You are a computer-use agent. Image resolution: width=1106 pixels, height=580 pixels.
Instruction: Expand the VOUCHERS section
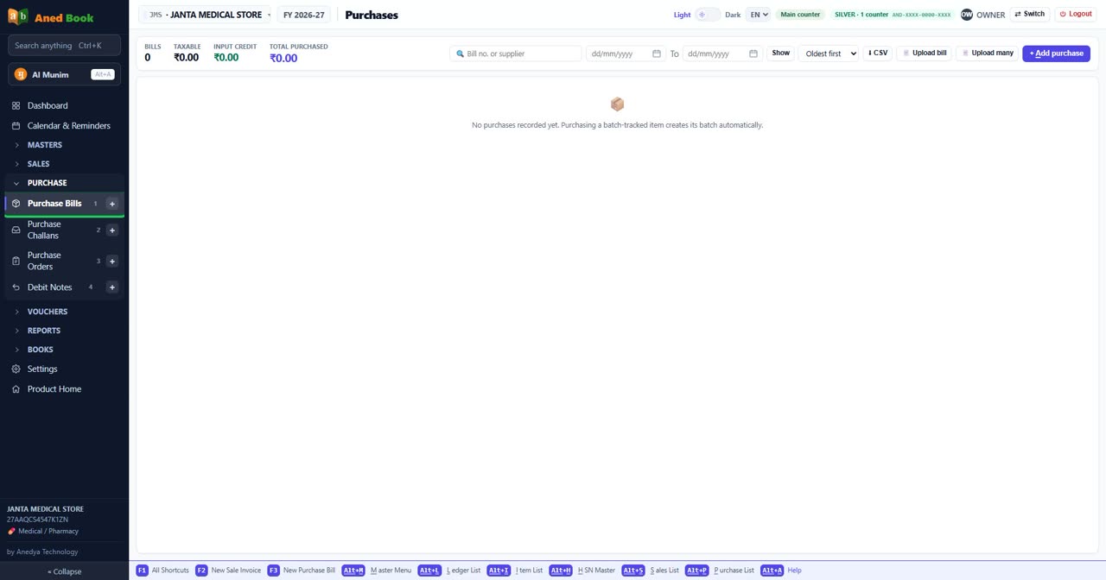pyautogui.click(x=64, y=312)
